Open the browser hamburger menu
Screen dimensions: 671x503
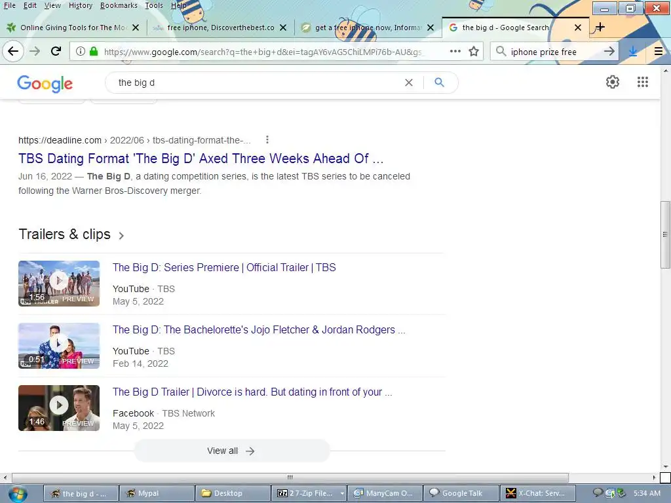tap(659, 52)
